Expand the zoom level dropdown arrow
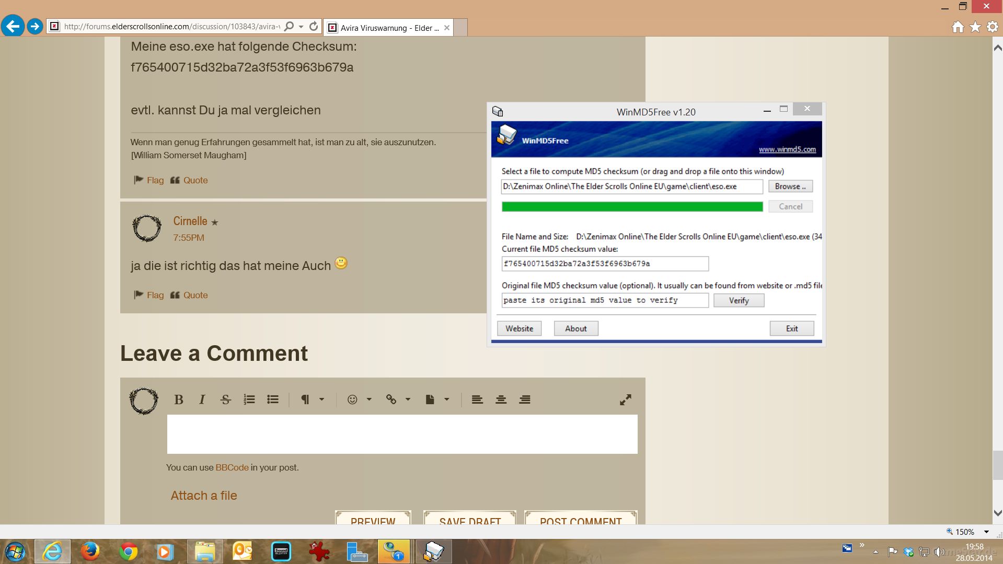1003x564 pixels. (986, 532)
